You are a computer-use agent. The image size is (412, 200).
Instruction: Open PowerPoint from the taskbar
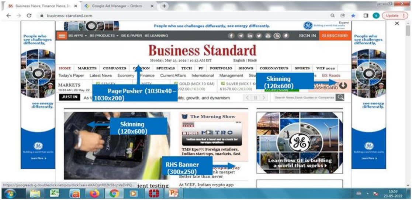coord(173,193)
